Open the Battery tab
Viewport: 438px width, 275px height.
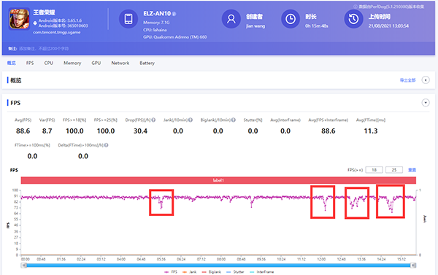pos(147,63)
